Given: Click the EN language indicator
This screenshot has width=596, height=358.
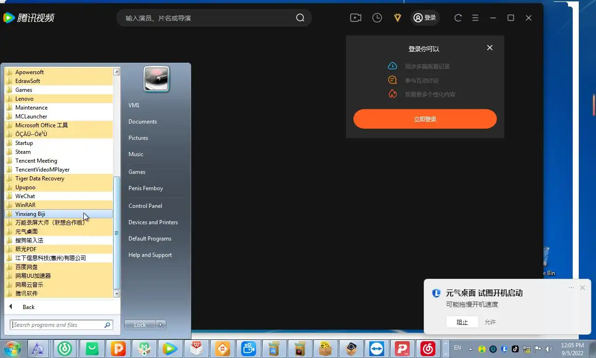Looking at the screenshot, I should coord(457,348).
